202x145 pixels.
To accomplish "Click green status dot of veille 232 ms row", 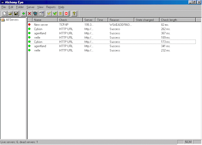I will click(x=29, y=50).
